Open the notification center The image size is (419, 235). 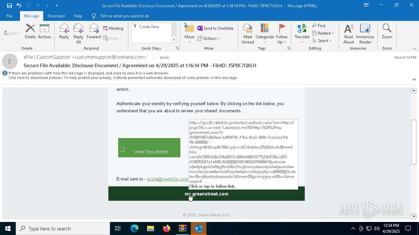click(408, 228)
